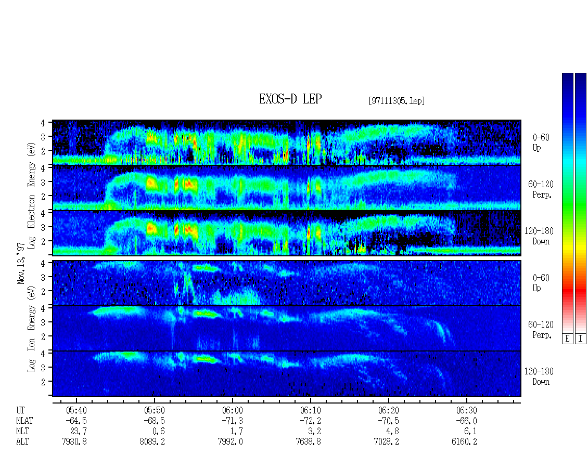Select the 06:20 time tick label
Viewport: 588px width, 455px height.
point(388,410)
